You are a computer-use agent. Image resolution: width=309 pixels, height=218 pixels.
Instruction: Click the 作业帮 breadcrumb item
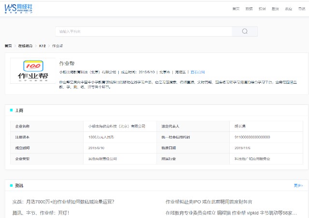[57, 46]
